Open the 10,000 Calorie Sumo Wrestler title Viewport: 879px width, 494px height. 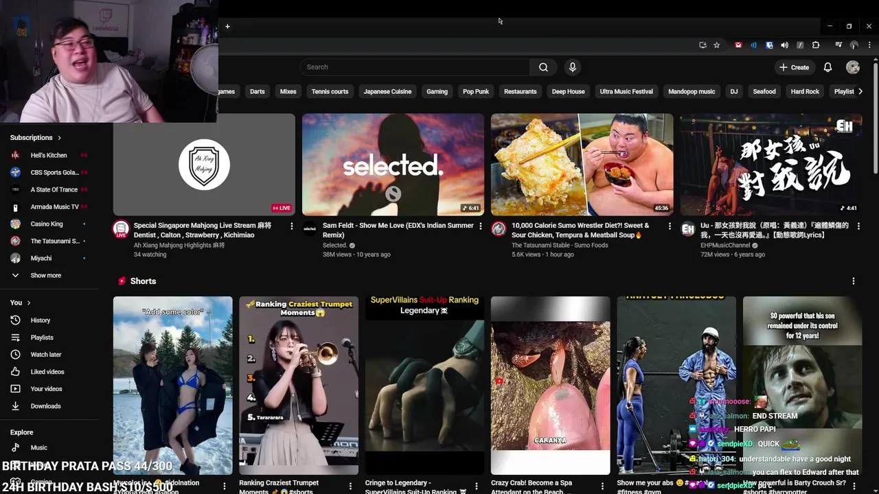pos(580,230)
